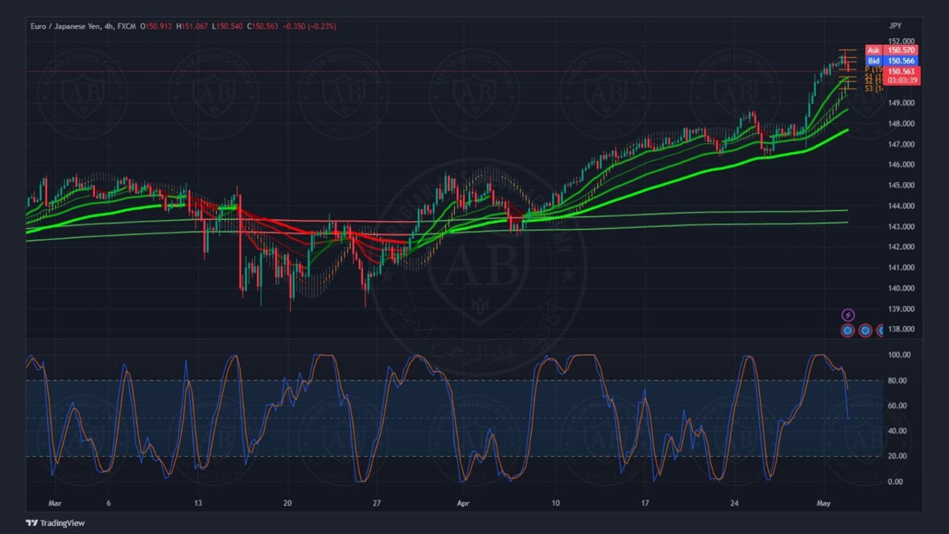This screenshot has height=534, width=949.
Task: Click the last price label 150.563
Action: click(902, 71)
